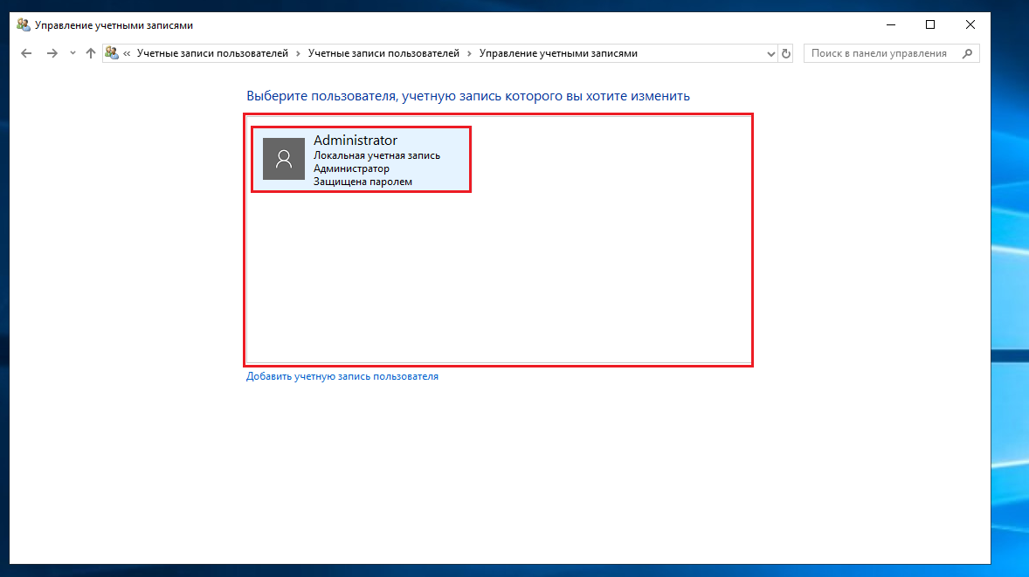Click the 'Локальная учетная запись' line in the Administrator tile
The image size is (1029, 577).
coord(376,155)
